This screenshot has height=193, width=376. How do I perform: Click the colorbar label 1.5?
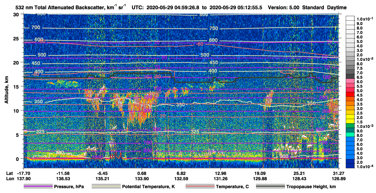coord(360,122)
